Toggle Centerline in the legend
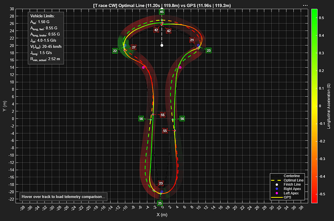The width and height of the screenshot is (334, 221). [287, 176]
